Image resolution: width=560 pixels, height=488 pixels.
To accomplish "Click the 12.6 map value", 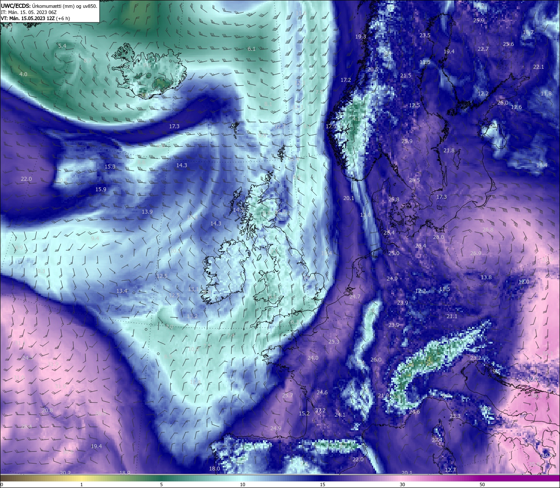I will click(x=516, y=107).
